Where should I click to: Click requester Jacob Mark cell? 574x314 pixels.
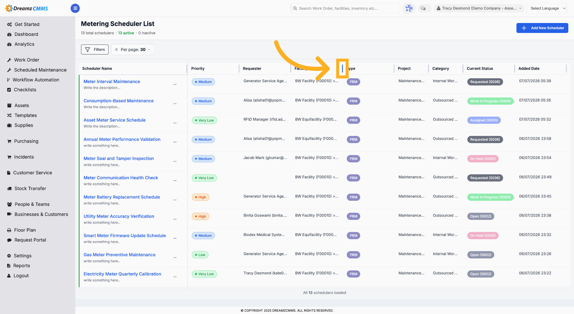coord(265,158)
